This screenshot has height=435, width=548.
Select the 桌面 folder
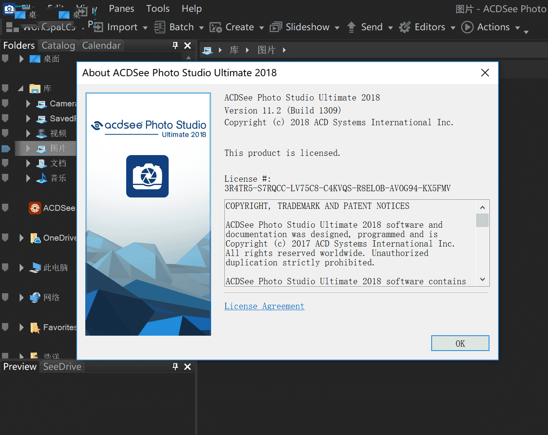(x=51, y=59)
